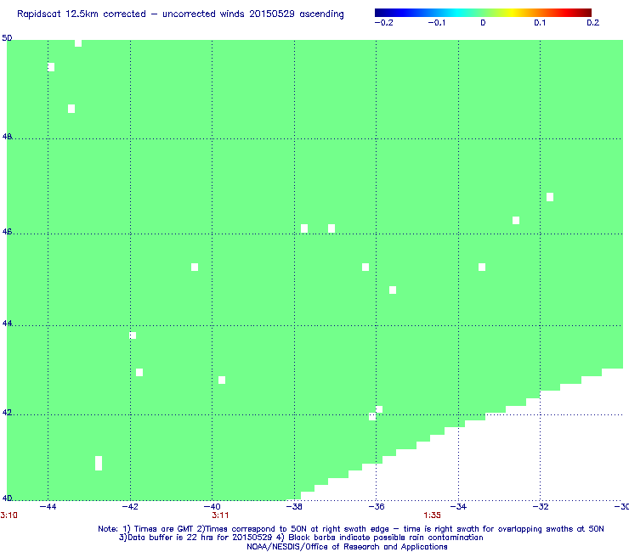Select the 0.2 color bar label
The width and height of the screenshot is (629, 552).
593,23
